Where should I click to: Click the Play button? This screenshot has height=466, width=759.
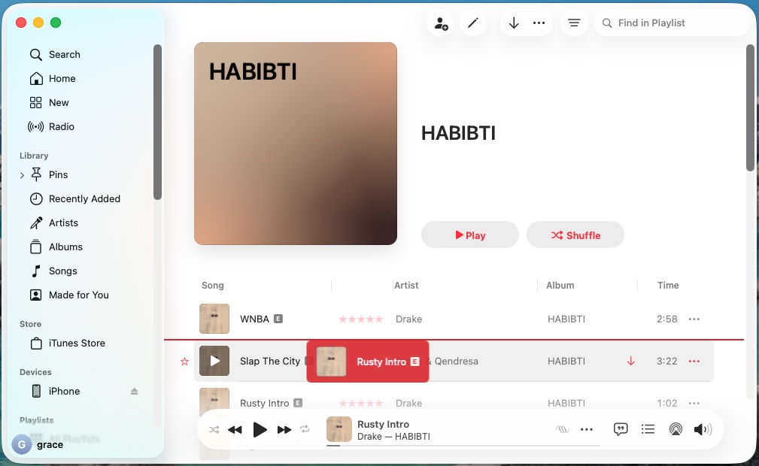pyautogui.click(x=470, y=235)
